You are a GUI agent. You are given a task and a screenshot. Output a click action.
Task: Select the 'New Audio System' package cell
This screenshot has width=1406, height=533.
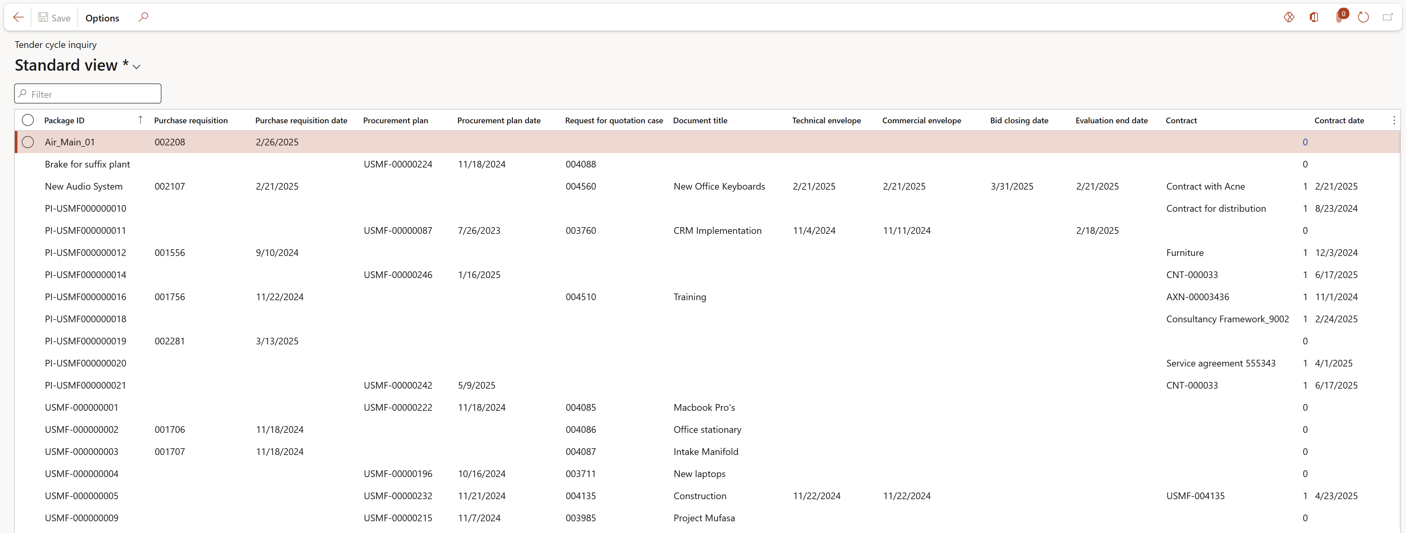[83, 186]
